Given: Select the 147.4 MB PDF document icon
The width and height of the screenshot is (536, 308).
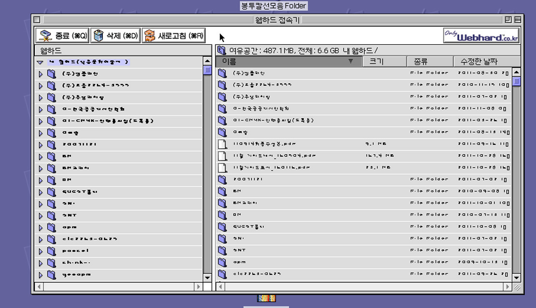Looking at the screenshot, I should coord(222,156).
